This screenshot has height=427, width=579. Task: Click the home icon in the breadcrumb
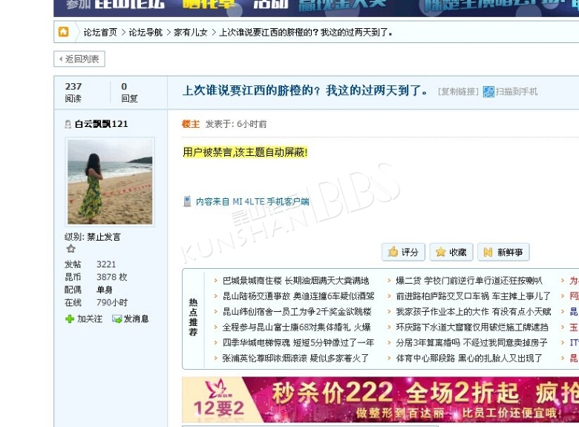(64, 32)
